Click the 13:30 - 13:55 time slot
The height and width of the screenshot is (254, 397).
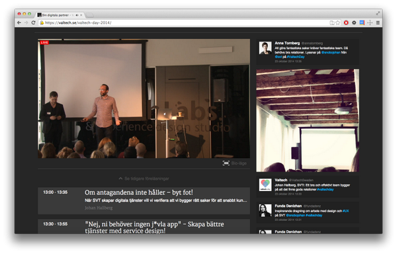click(55, 224)
